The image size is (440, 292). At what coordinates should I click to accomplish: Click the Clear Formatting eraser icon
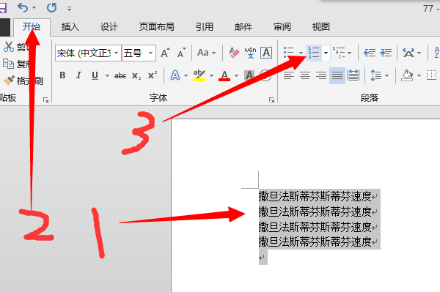(x=234, y=53)
